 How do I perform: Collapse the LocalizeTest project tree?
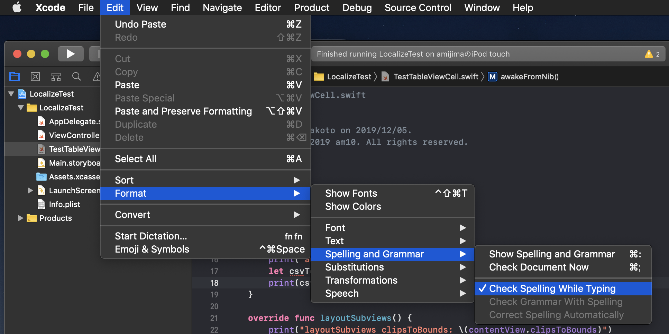[x=11, y=94]
